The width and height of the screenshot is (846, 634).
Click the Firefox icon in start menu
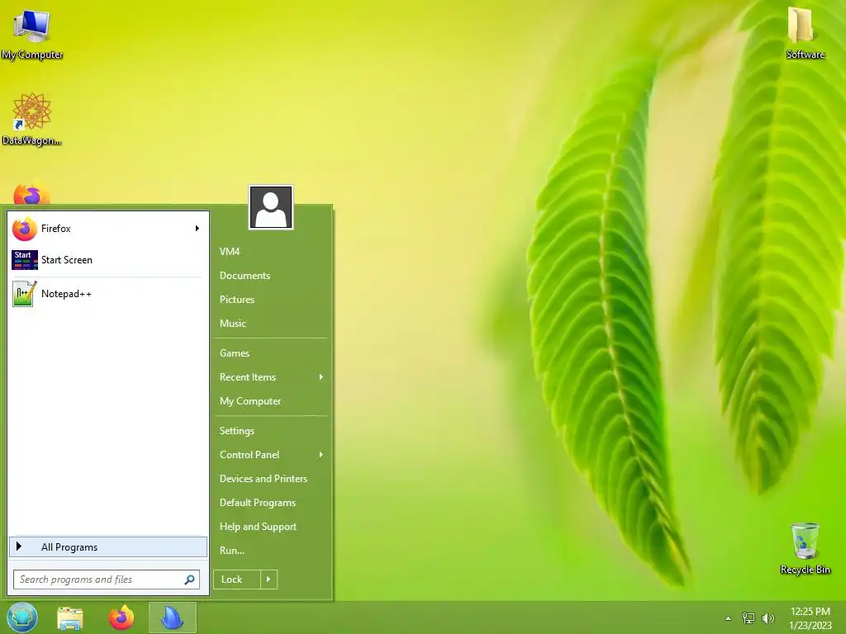pos(24,229)
